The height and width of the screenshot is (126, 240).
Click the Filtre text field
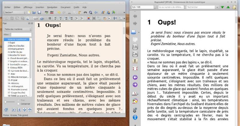click(21, 35)
